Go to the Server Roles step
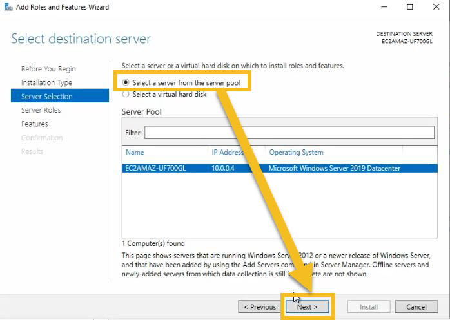450x320 pixels. click(41, 110)
